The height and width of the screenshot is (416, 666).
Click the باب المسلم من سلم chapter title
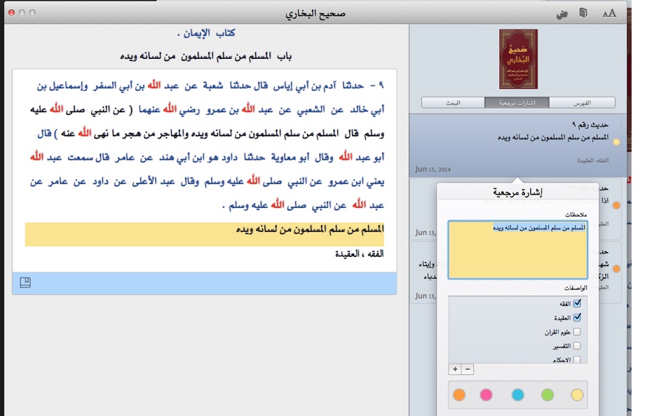206,56
